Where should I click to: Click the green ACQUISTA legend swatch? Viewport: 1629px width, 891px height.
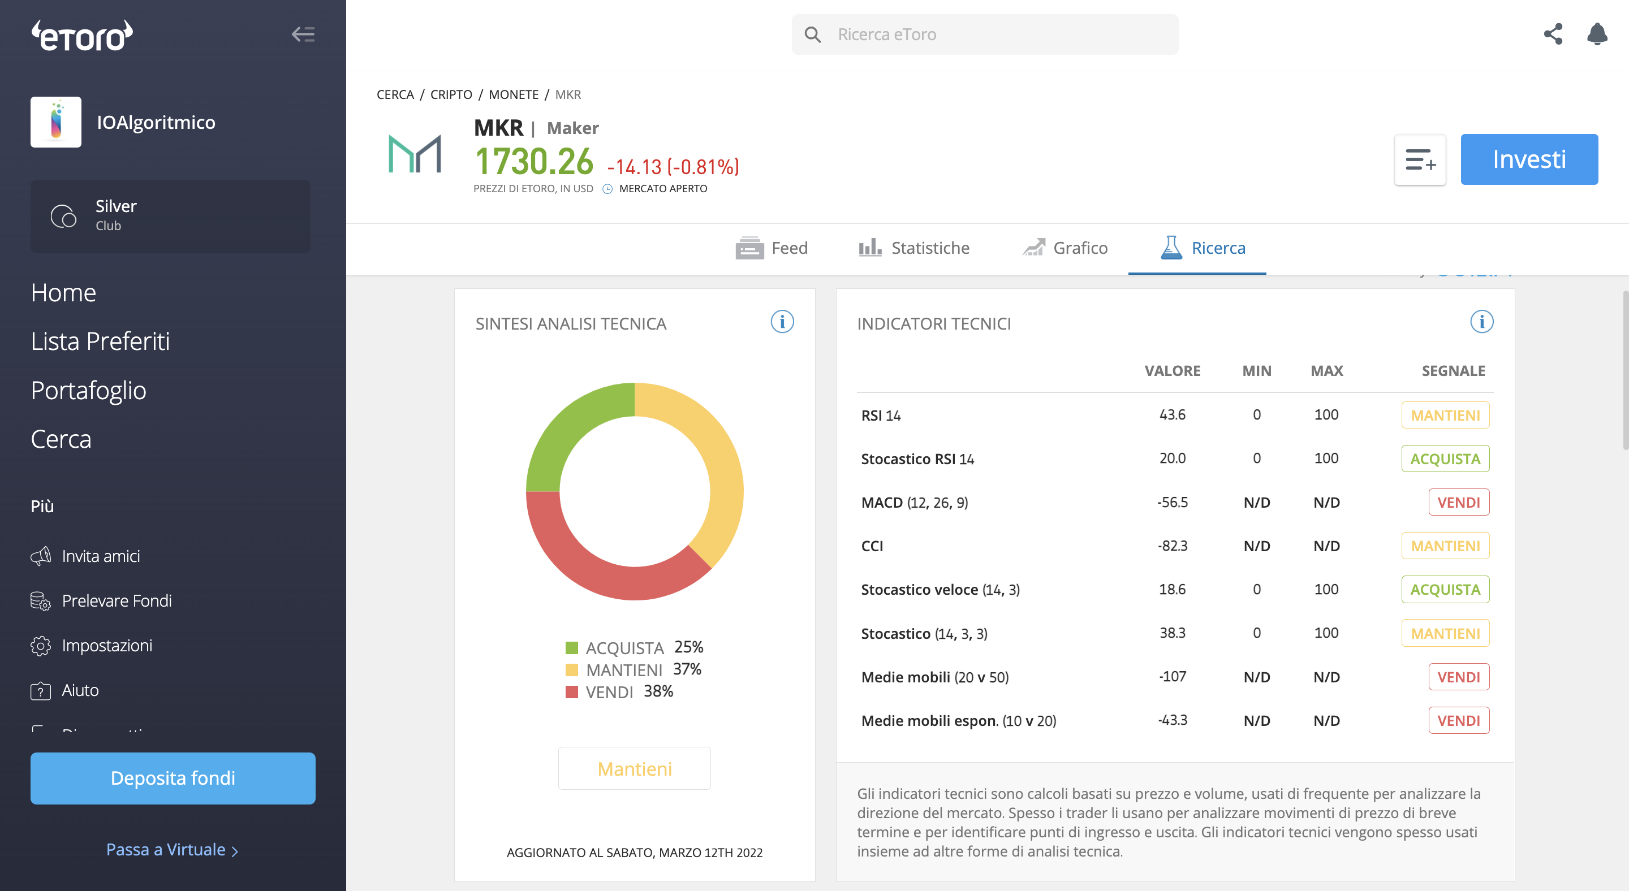click(x=572, y=648)
